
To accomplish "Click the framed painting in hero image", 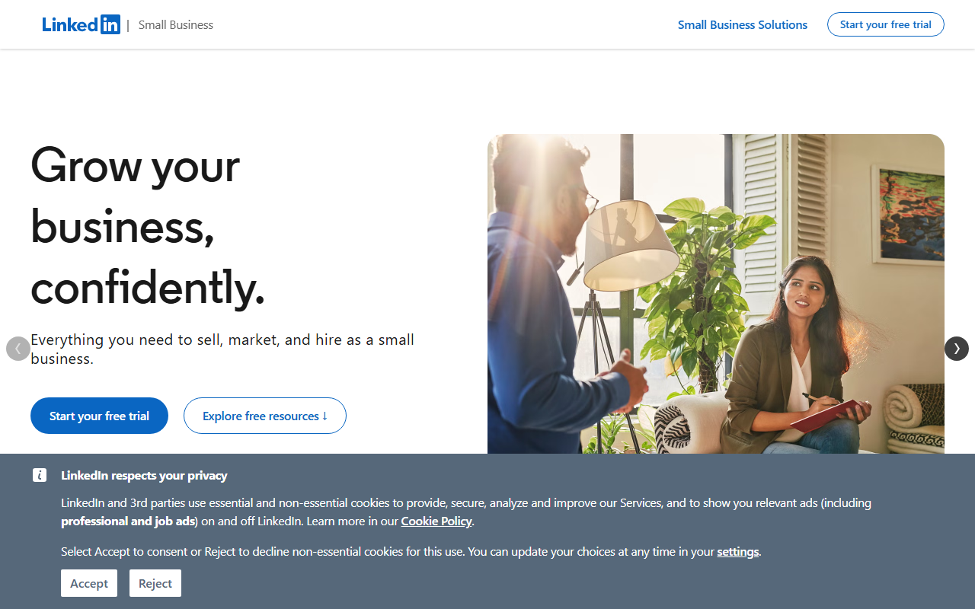I will tap(906, 215).
